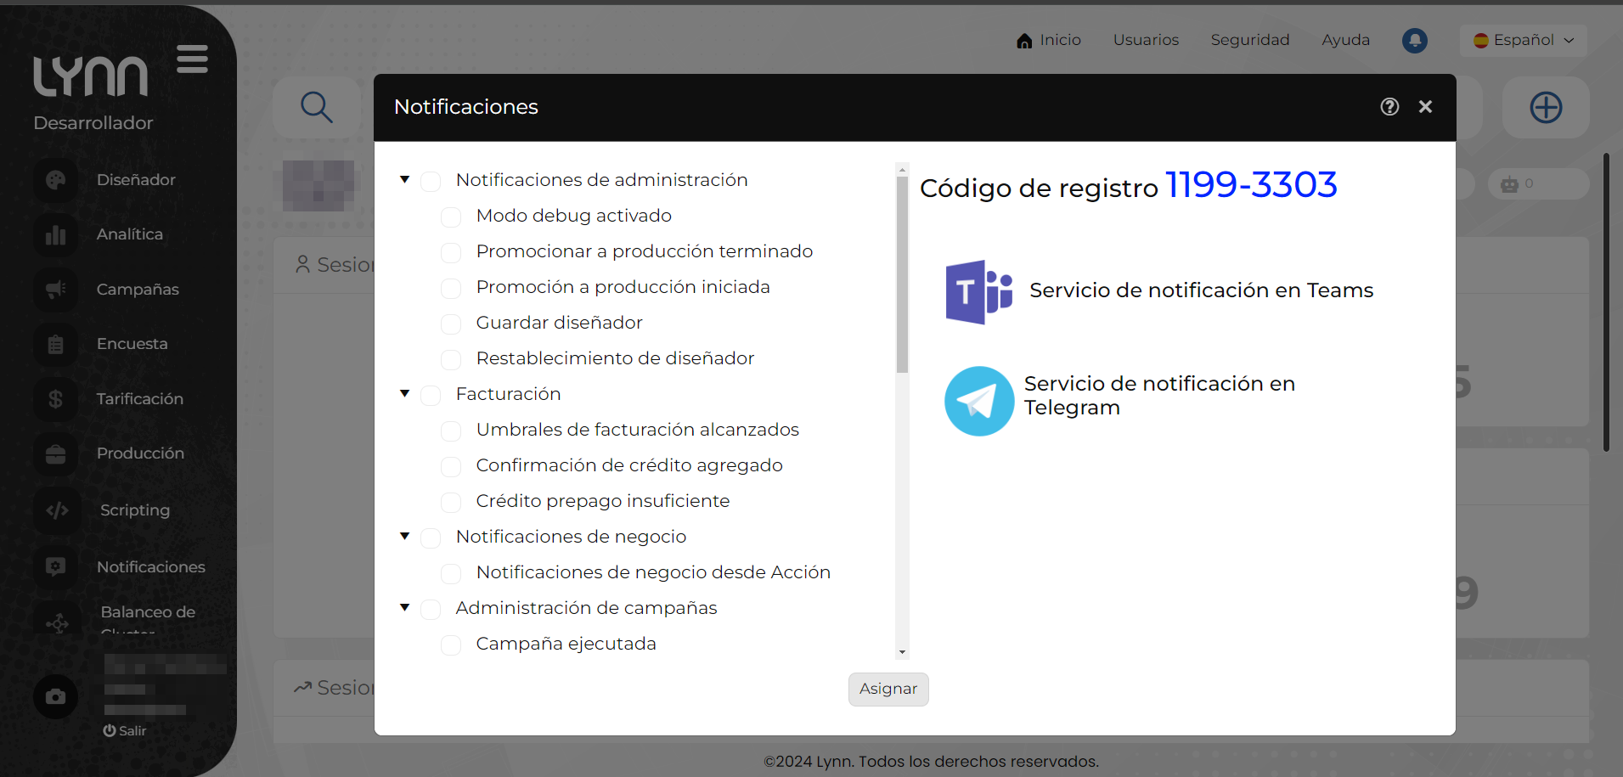Check Guardar diseñador
The image size is (1623, 777).
(451, 324)
